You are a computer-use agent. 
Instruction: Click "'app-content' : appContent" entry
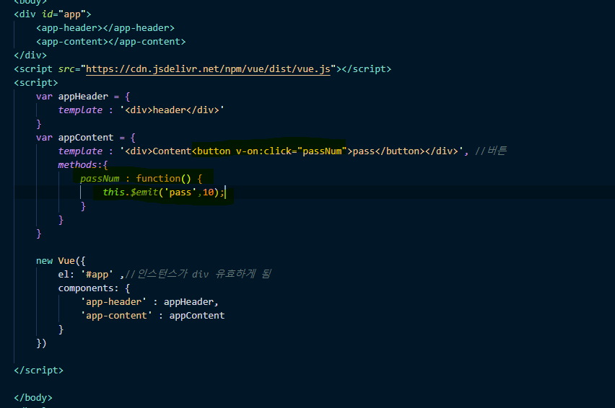[152, 316]
